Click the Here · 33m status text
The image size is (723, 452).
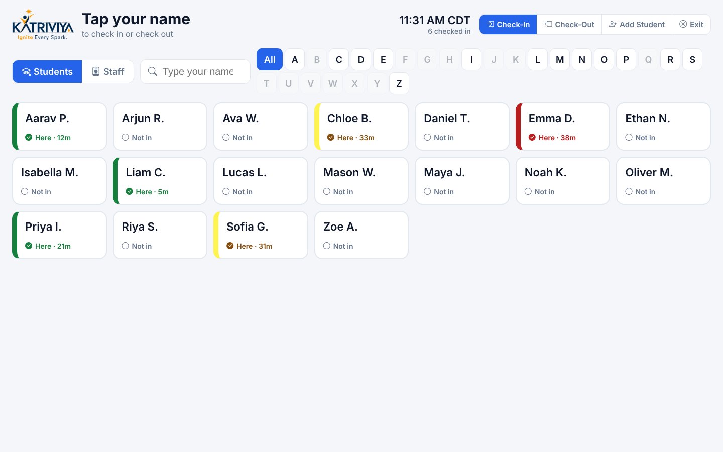[356, 137]
